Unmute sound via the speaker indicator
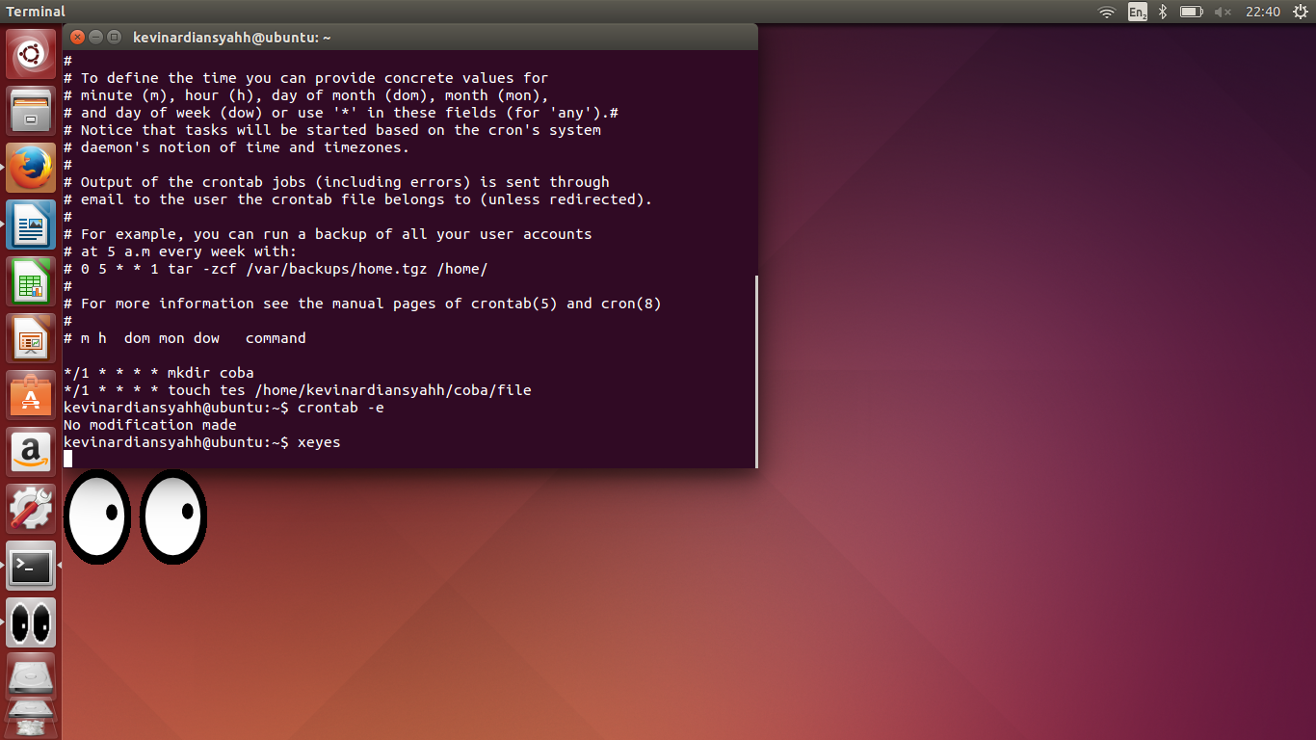This screenshot has height=740, width=1316. point(1222,12)
